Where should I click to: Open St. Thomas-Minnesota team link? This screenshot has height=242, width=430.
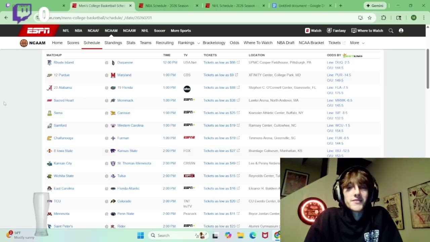click(x=134, y=163)
